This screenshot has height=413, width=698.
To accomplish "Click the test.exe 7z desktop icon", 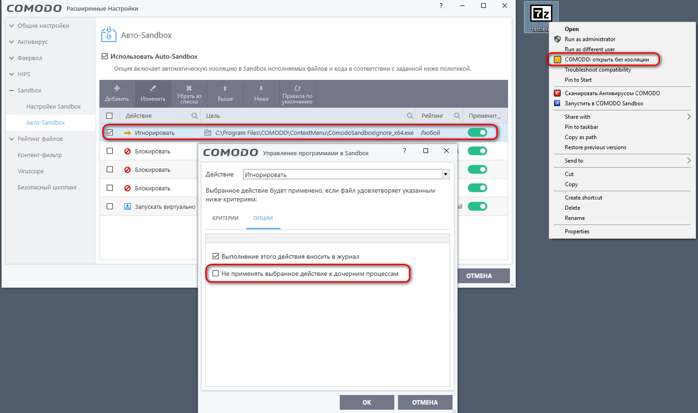I will (541, 17).
